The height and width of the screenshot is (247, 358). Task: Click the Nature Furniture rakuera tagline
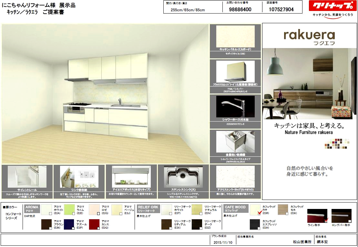tap(309, 132)
